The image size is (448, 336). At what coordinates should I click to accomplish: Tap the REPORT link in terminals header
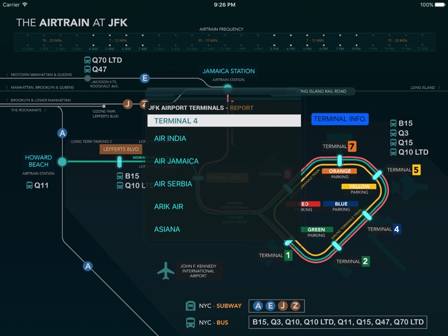point(241,108)
